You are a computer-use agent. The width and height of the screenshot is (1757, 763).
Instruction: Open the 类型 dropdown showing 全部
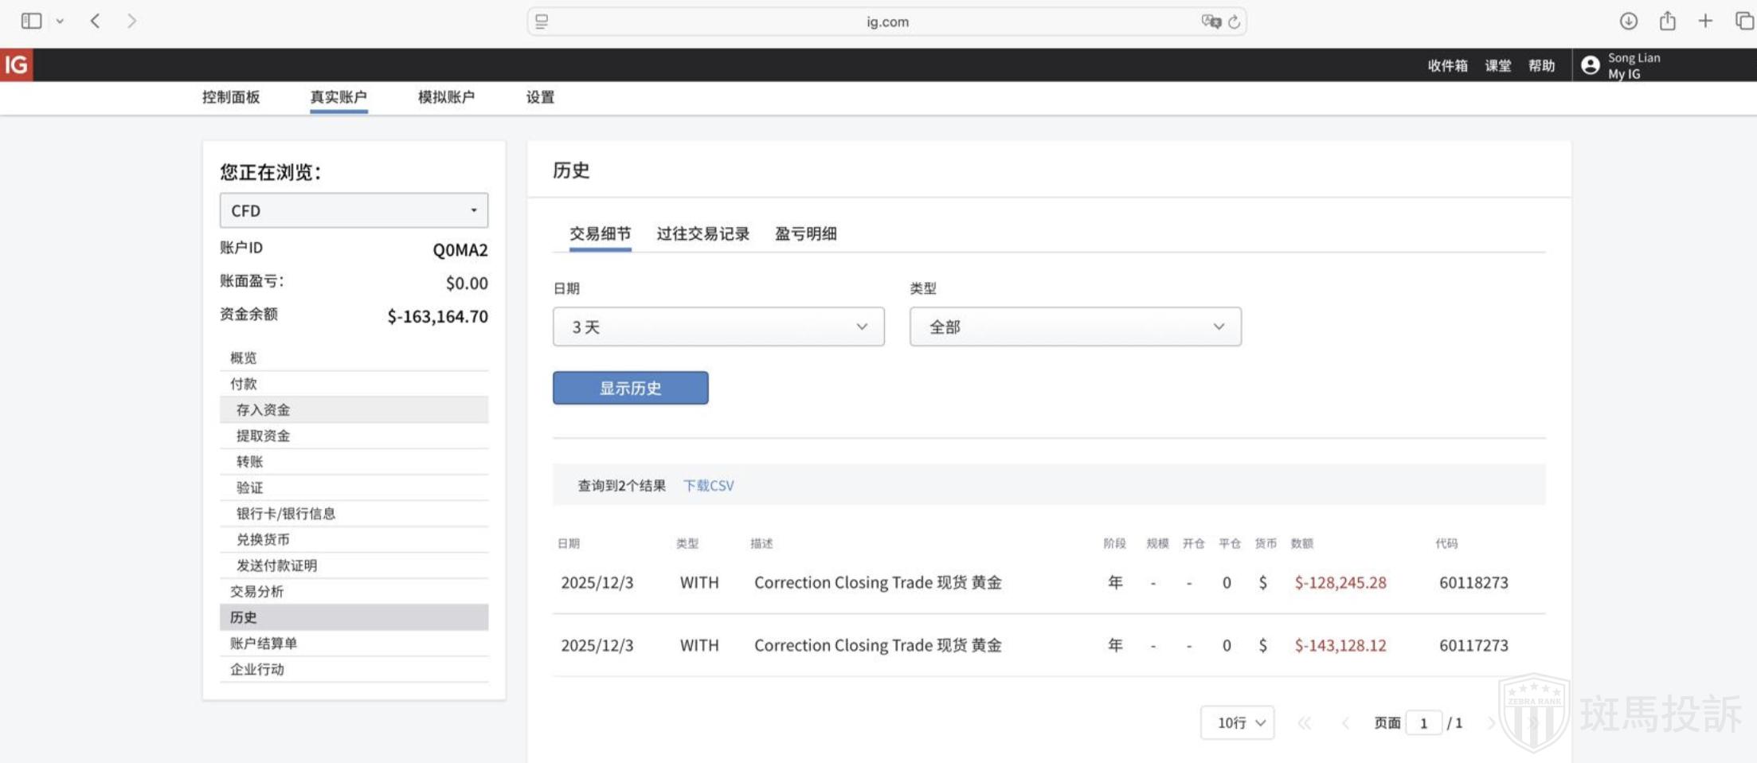tap(1074, 327)
